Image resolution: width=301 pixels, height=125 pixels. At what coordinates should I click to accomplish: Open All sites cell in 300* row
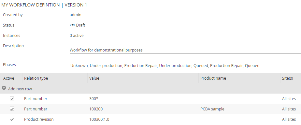point(289,99)
